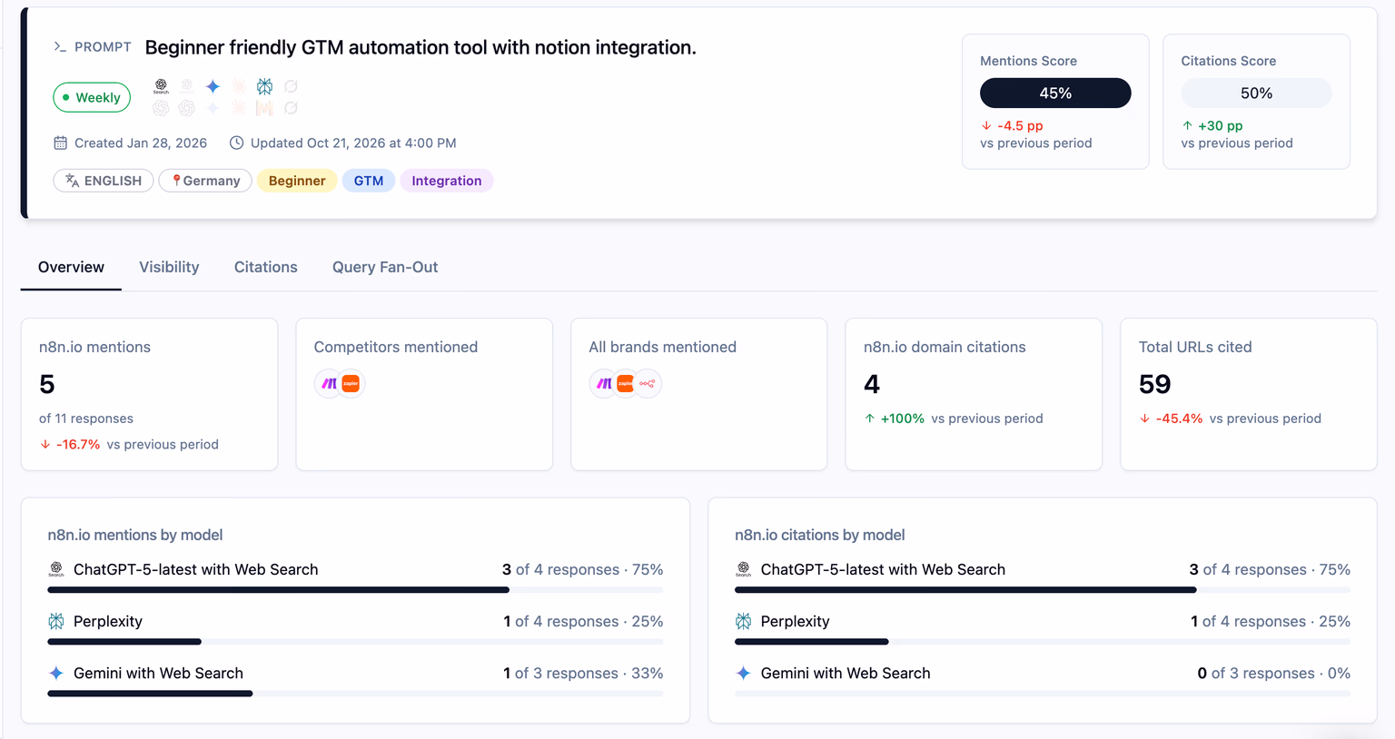Screen dimensions: 1395x739
Task: Click the Zapier logo under All brands mentioned
Action: click(626, 384)
